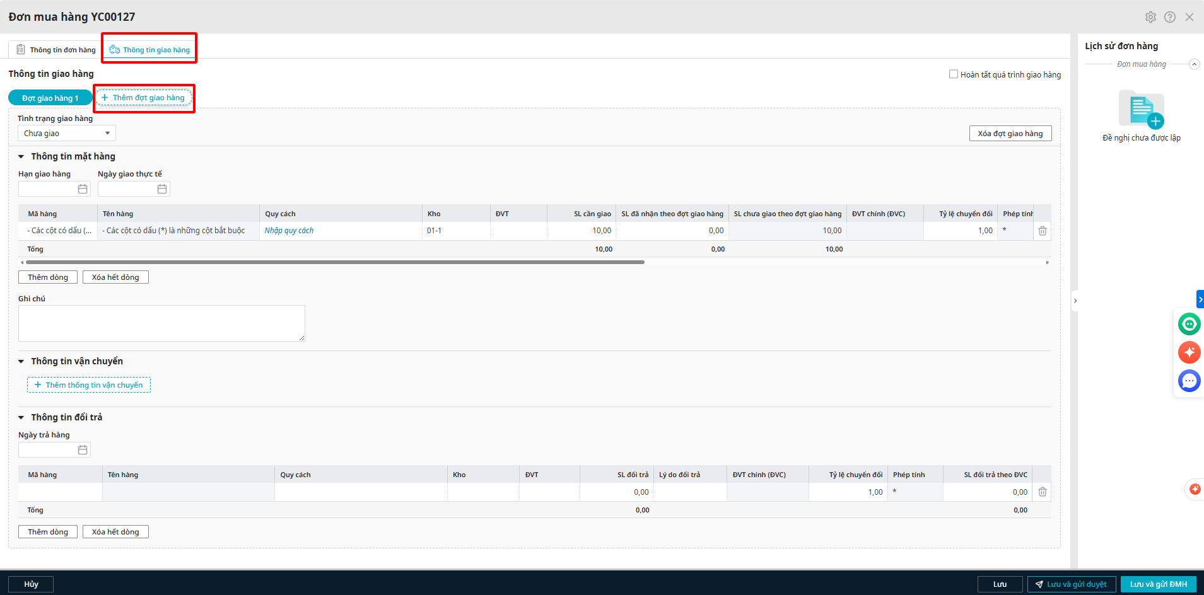Click the Ghi chú text area

point(161,323)
